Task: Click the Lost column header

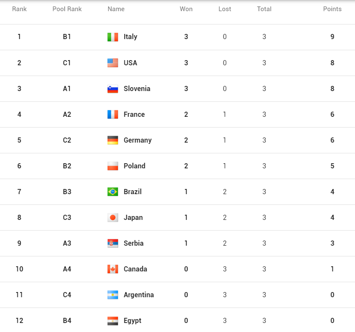Action: coord(225,9)
